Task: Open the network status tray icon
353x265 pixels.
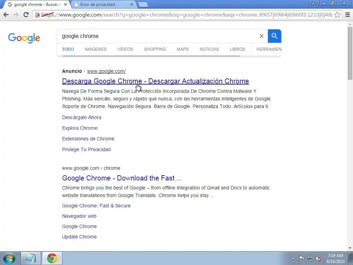Action: coord(310,258)
